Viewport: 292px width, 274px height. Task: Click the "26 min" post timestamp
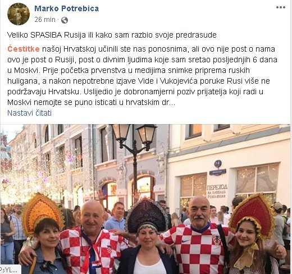pos(45,20)
